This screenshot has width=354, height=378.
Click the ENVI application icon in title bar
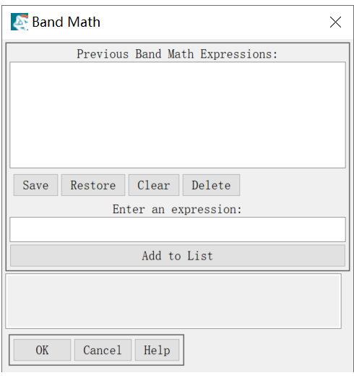point(20,22)
